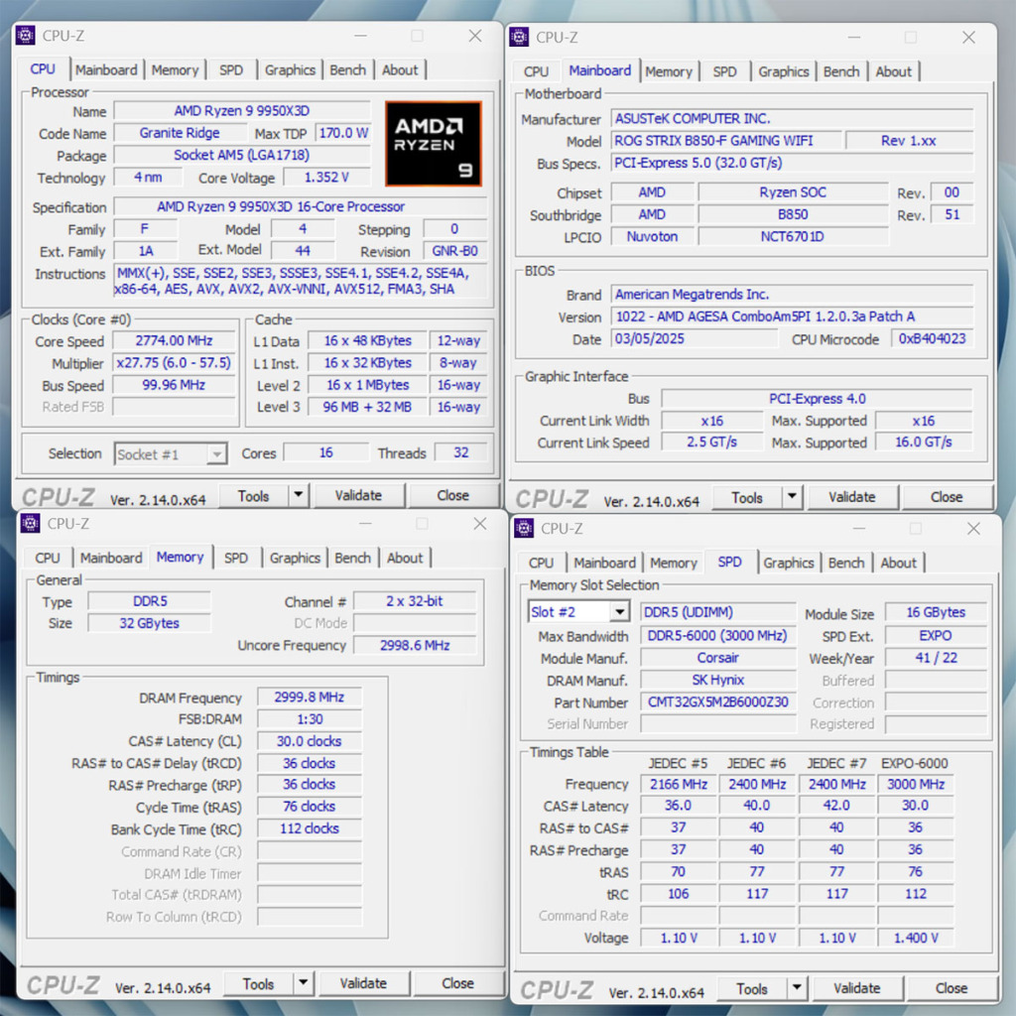Open Tools dropdown arrow in Memory window
Image resolution: width=1016 pixels, height=1016 pixels.
[304, 983]
